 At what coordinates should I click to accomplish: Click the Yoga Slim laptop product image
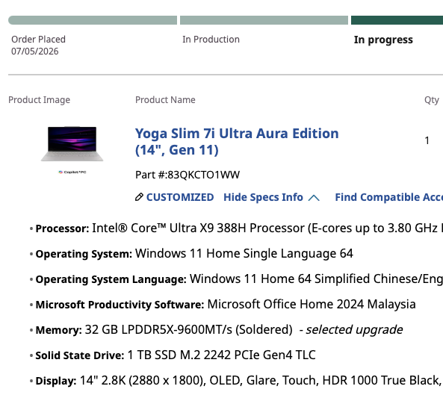(72, 143)
